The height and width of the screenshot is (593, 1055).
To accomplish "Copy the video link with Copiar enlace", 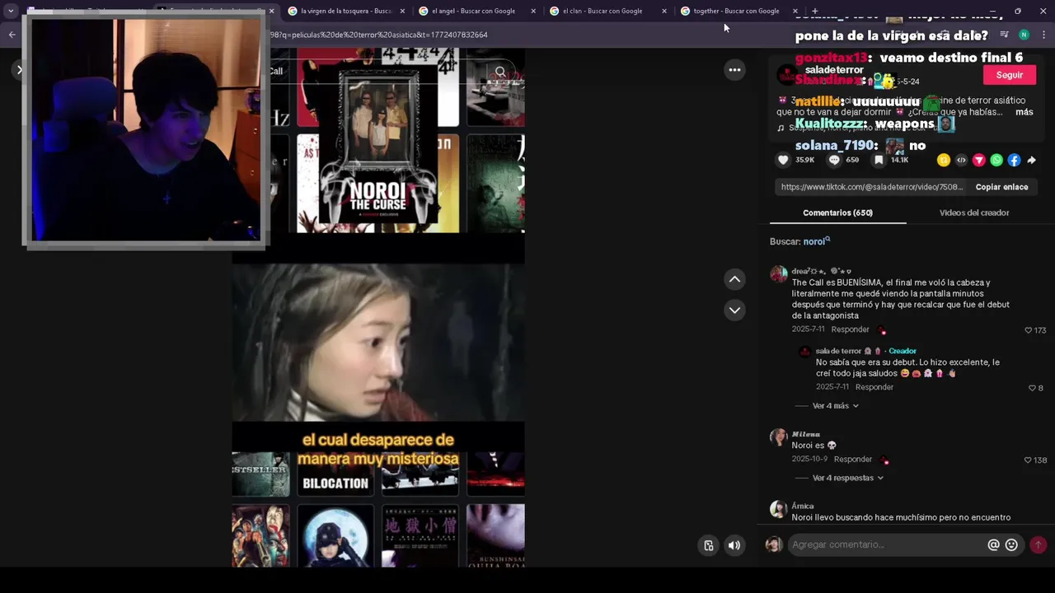I will [1001, 187].
